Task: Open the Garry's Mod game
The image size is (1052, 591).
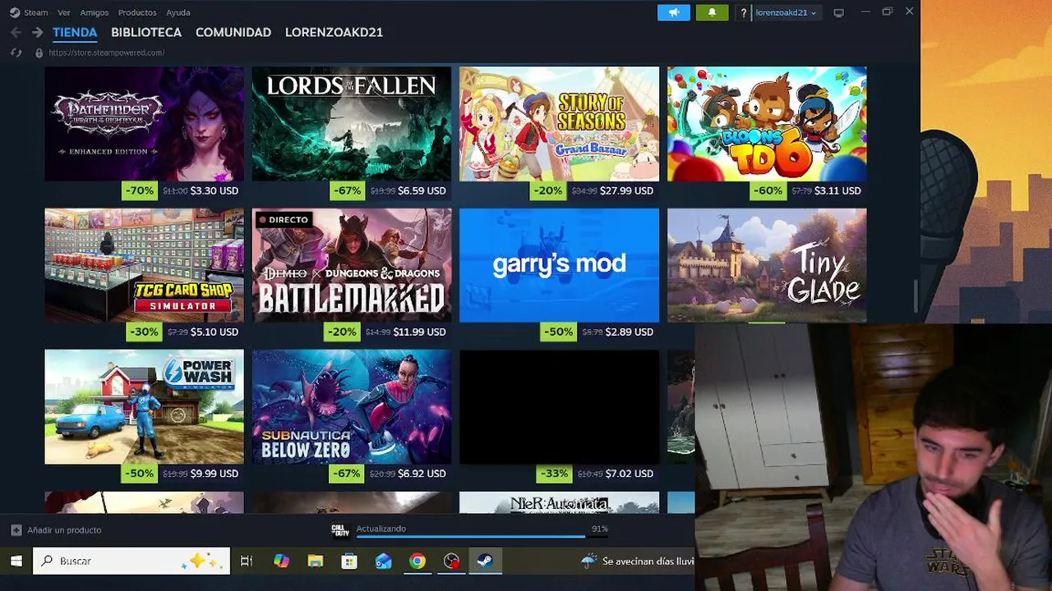Action: point(559,265)
